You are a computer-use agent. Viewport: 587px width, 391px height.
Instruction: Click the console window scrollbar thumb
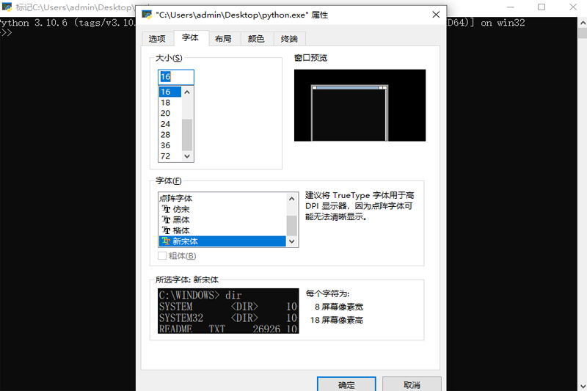pos(583,33)
